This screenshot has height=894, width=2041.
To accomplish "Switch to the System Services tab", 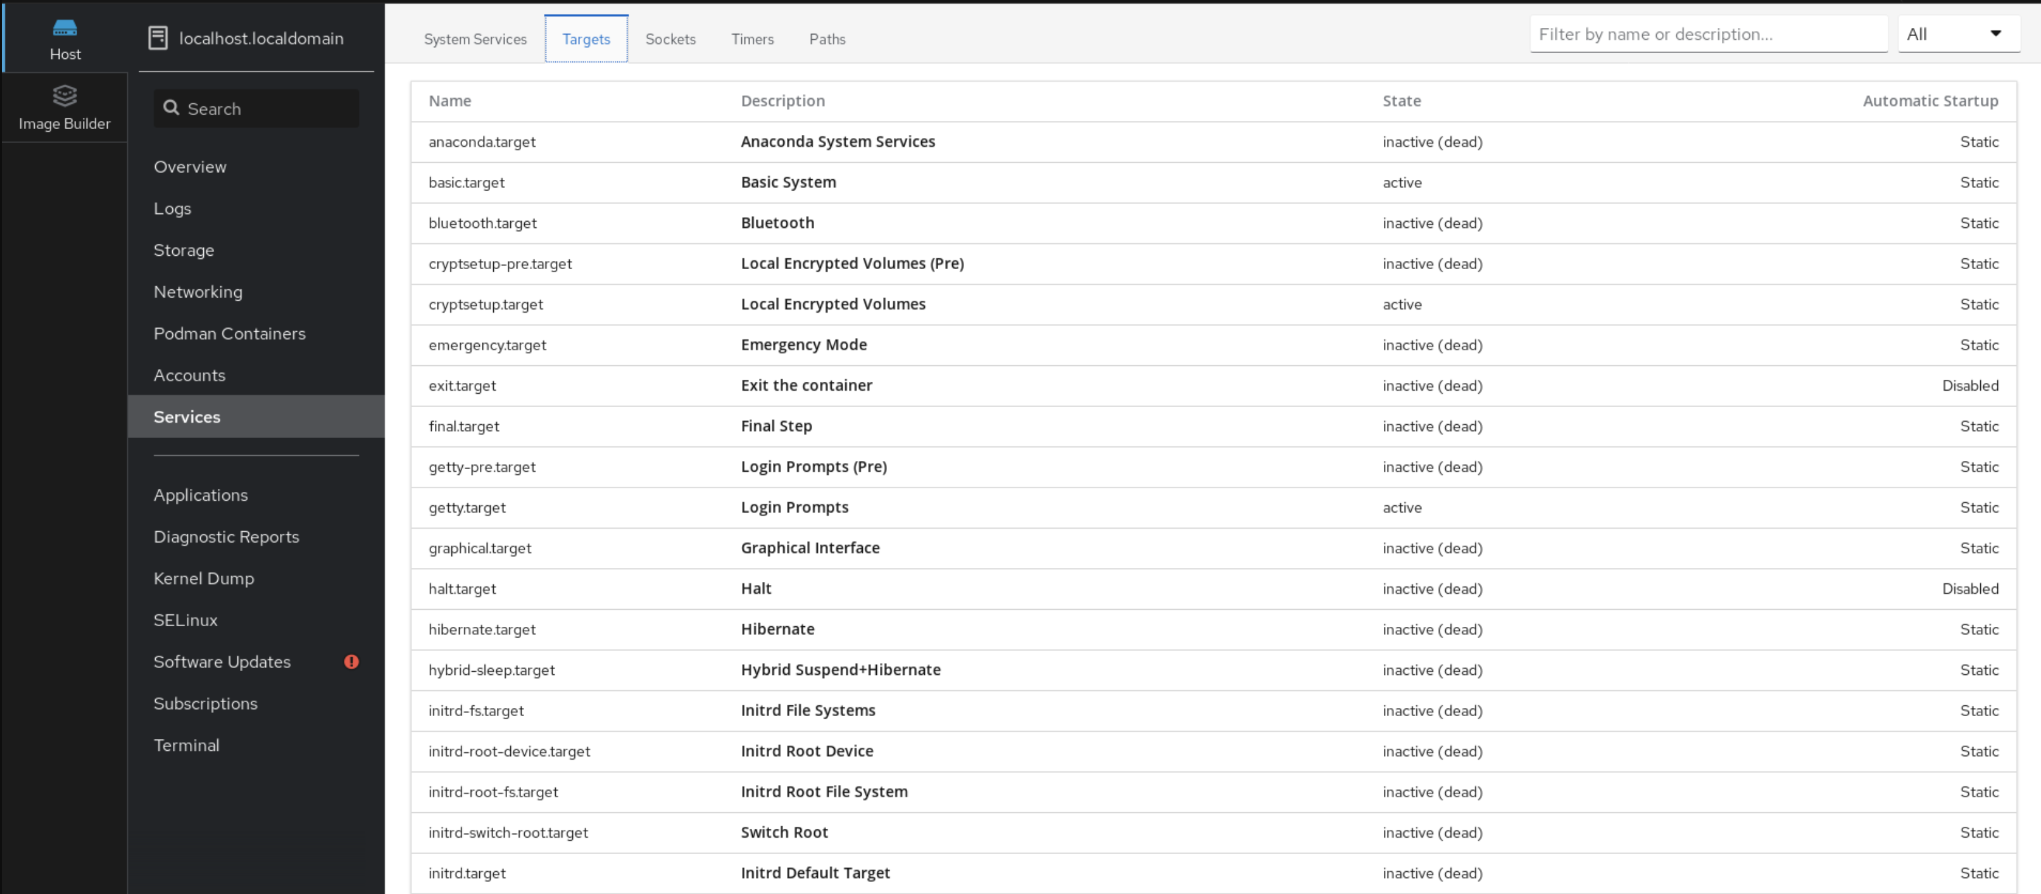I will (475, 39).
